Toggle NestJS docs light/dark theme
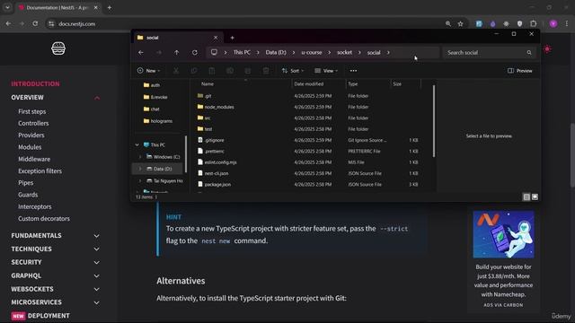Screen dimensions: 575x323 (547, 49)
